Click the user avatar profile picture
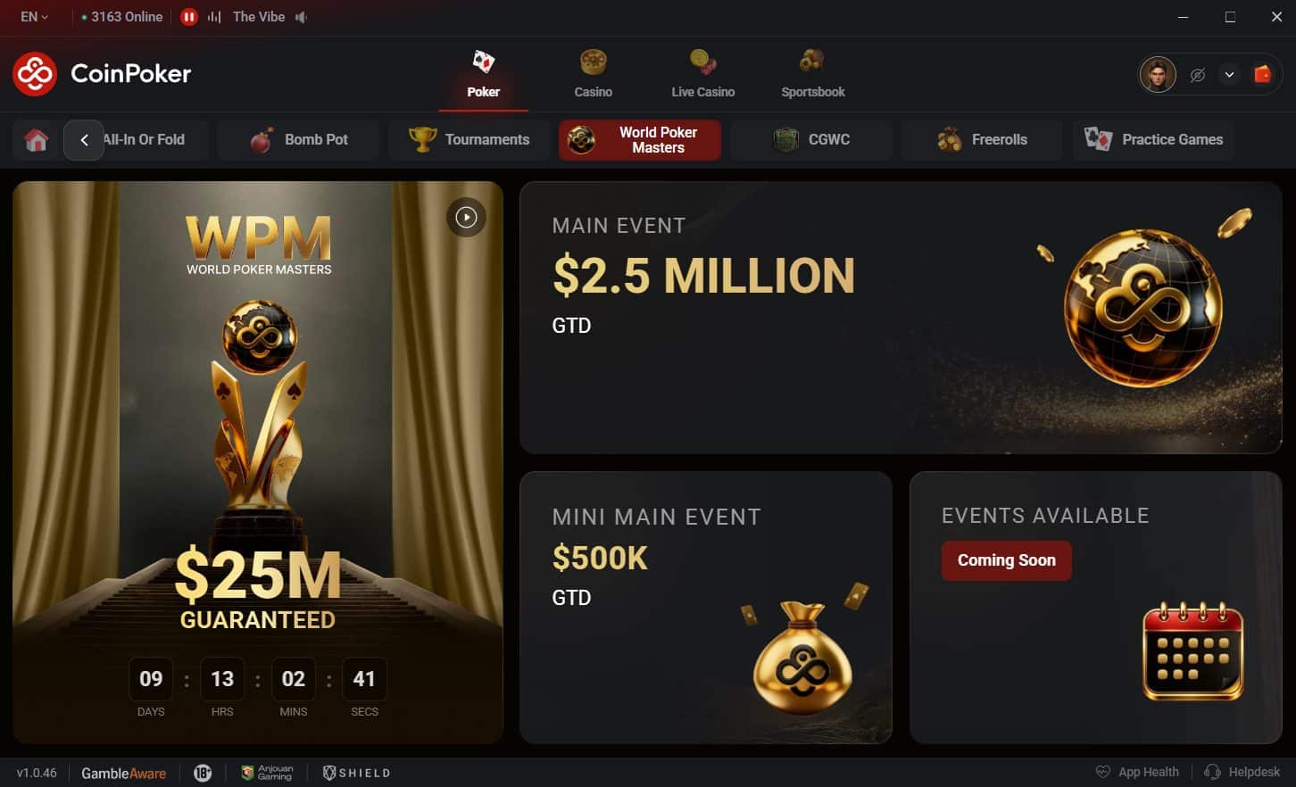The height and width of the screenshot is (787, 1296). pyautogui.click(x=1158, y=74)
